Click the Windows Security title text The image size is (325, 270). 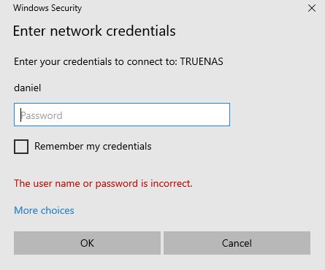pyautogui.click(x=47, y=8)
